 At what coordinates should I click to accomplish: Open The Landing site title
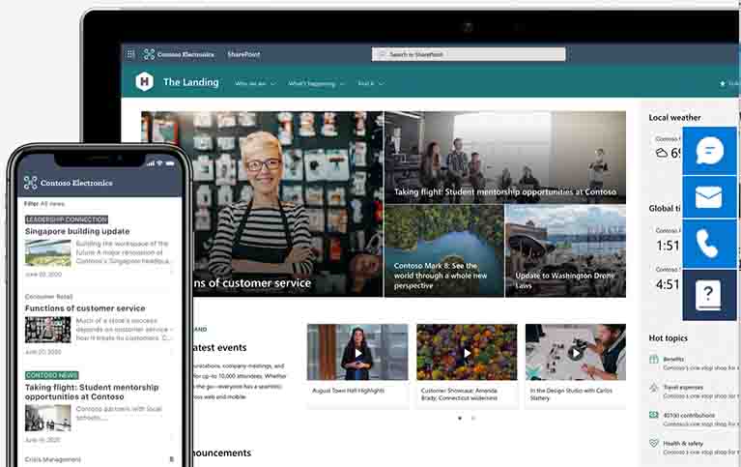click(x=191, y=82)
